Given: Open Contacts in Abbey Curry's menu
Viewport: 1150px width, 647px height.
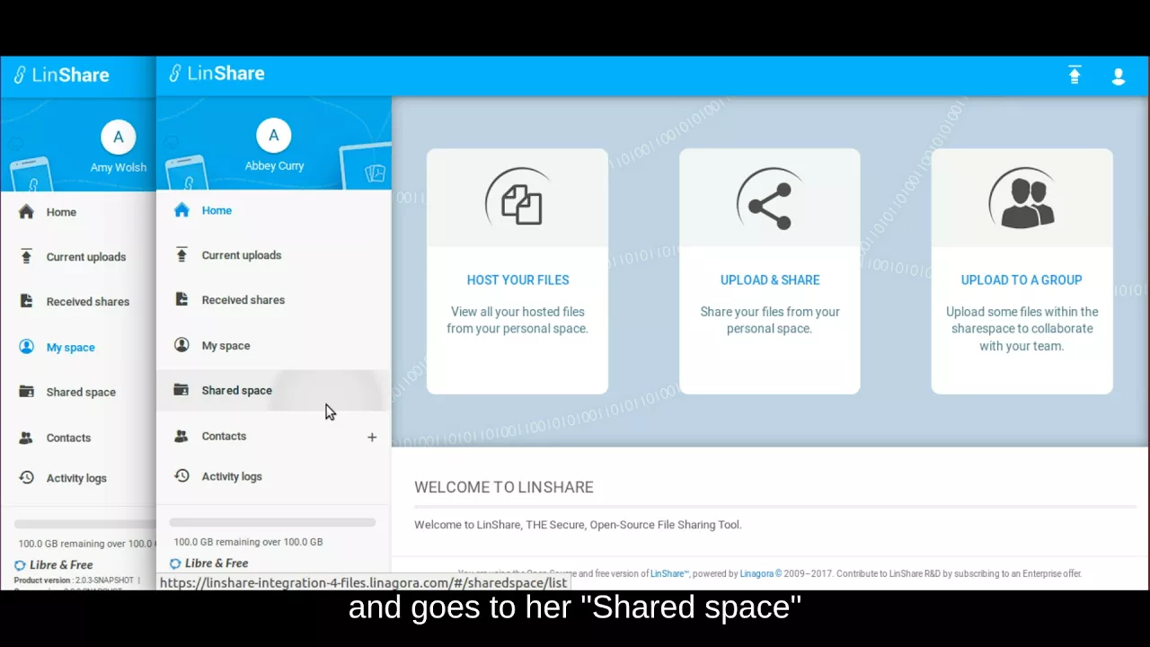Looking at the screenshot, I should click(x=274, y=436).
